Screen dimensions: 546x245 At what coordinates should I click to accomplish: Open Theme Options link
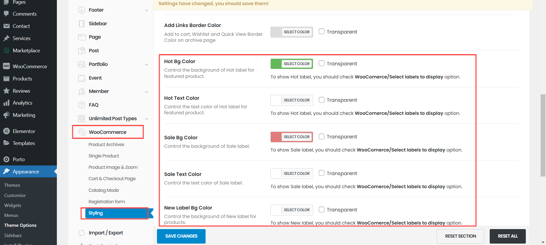20,225
